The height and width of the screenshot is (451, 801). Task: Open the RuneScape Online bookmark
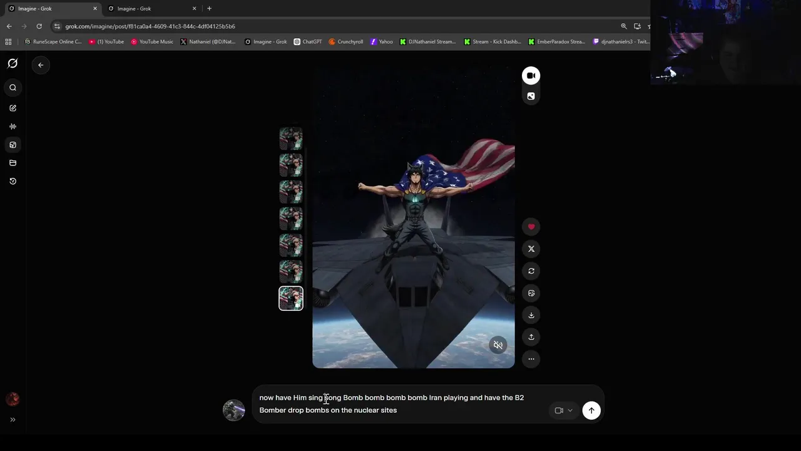[x=53, y=42]
